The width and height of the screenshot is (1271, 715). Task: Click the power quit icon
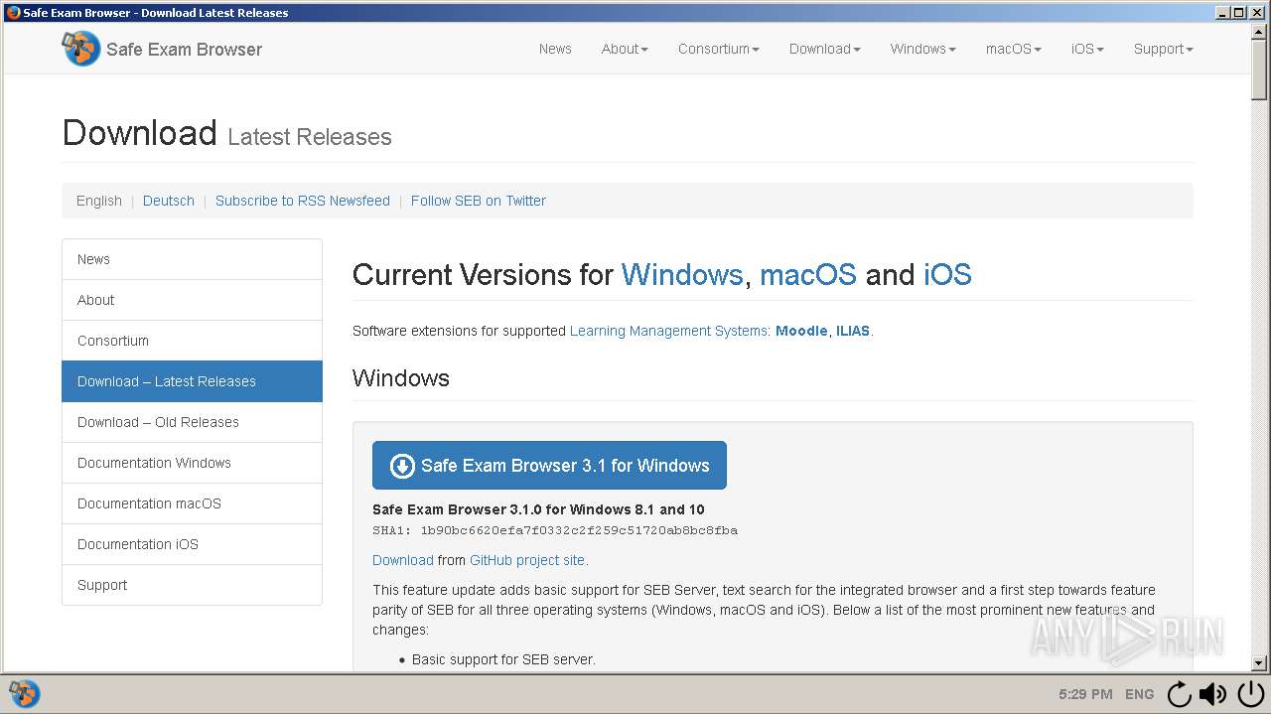click(x=1250, y=694)
